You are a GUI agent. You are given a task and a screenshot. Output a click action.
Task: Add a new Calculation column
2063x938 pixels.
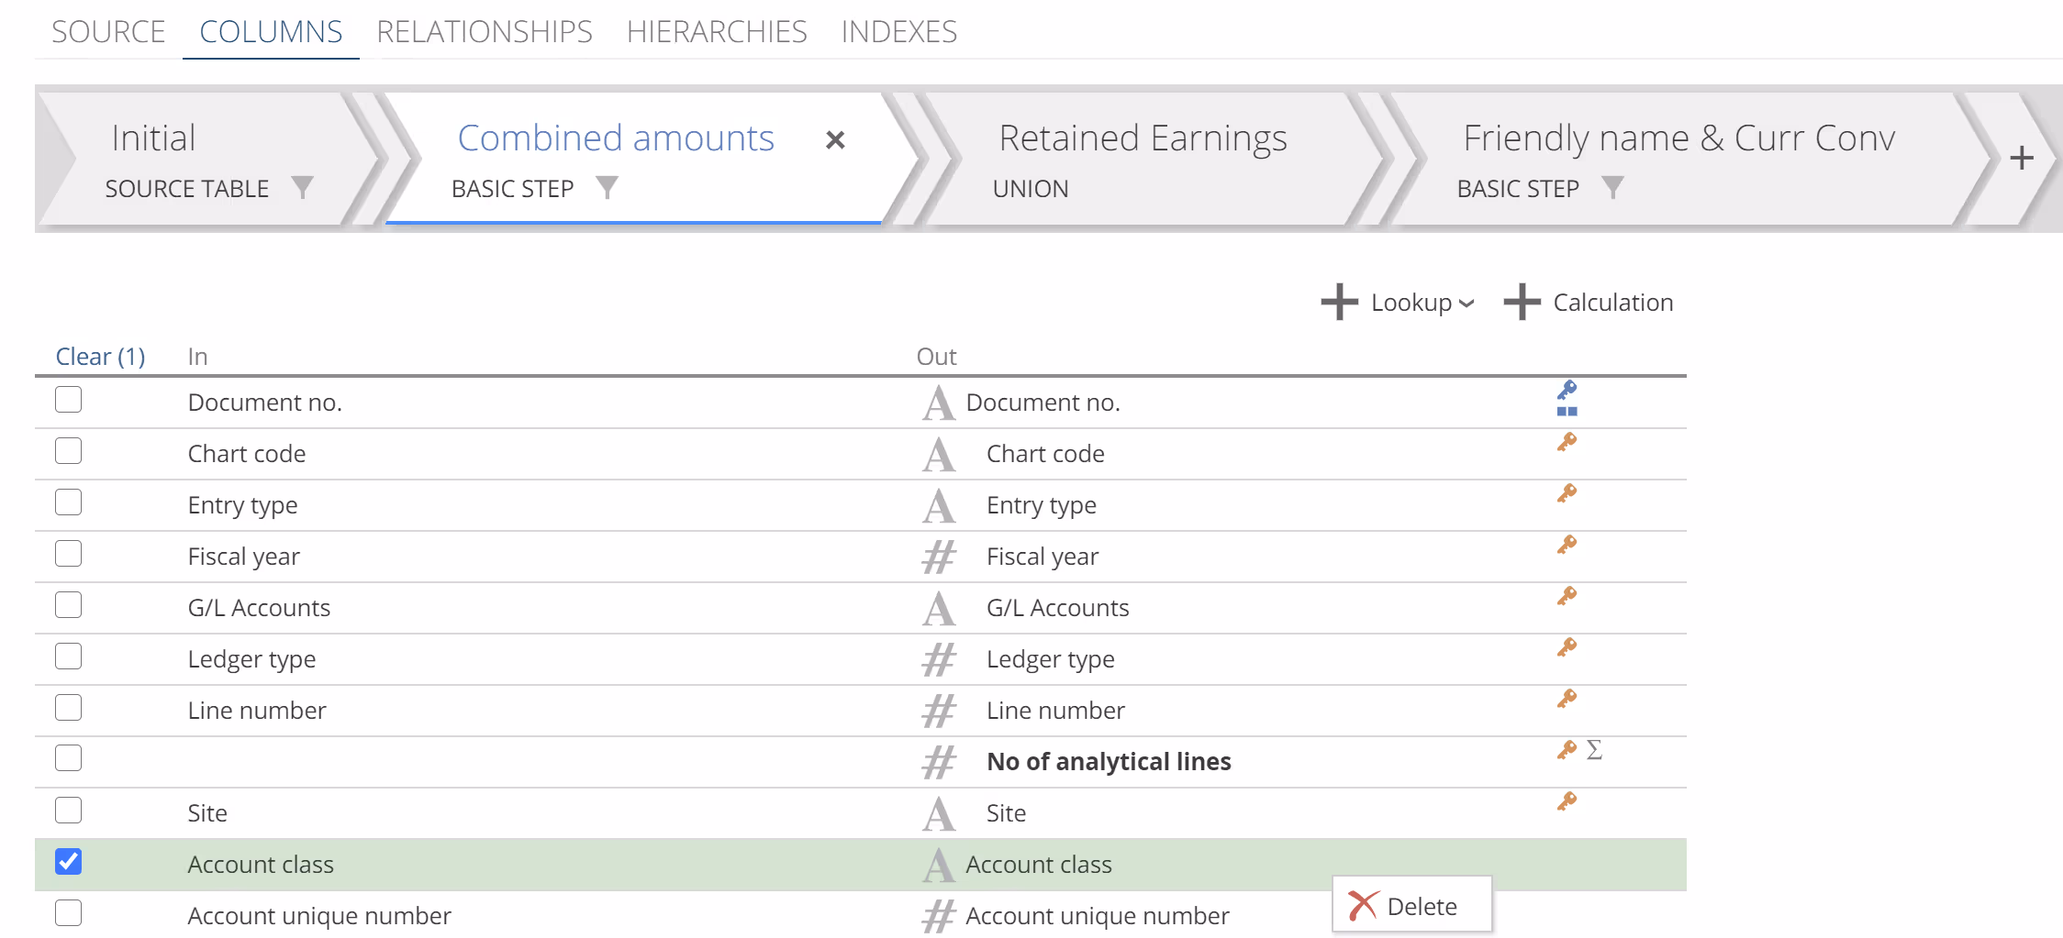click(x=1589, y=303)
